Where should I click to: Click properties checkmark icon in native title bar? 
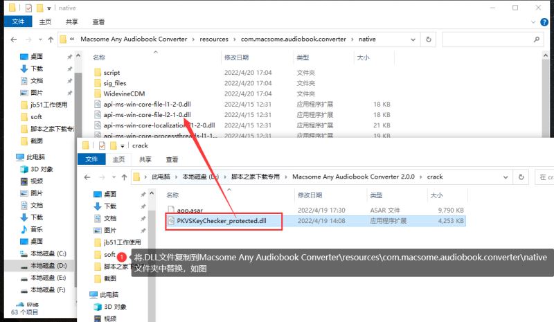tap(28, 8)
